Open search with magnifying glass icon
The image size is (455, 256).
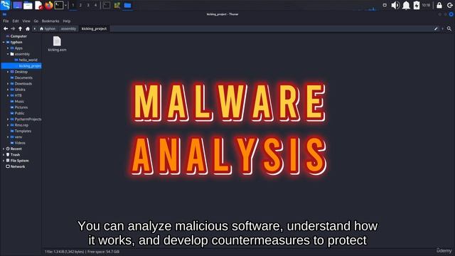pyautogui.click(x=449, y=28)
